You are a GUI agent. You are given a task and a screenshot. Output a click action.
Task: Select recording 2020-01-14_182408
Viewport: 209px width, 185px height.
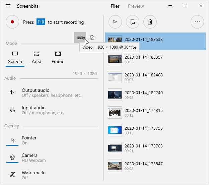pyautogui.click(x=155, y=77)
